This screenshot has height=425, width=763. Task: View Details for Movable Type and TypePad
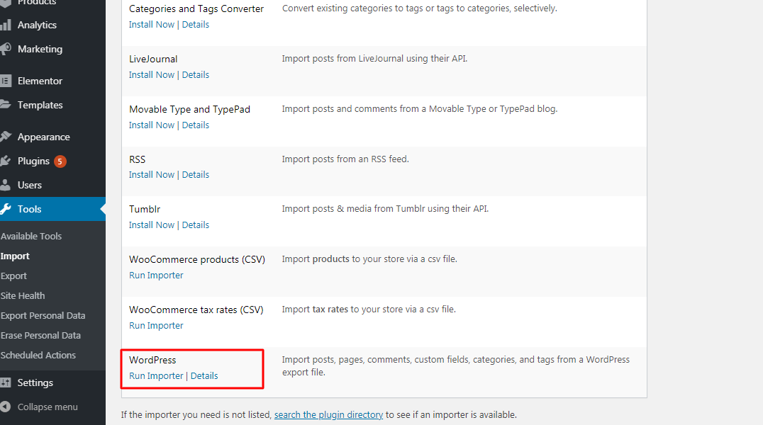(196, 125)
